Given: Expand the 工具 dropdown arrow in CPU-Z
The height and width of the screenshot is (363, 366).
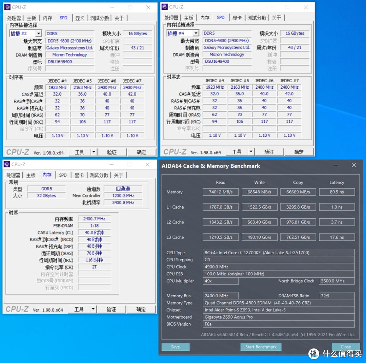Looking at the screenshot, I should click(93, 152).
